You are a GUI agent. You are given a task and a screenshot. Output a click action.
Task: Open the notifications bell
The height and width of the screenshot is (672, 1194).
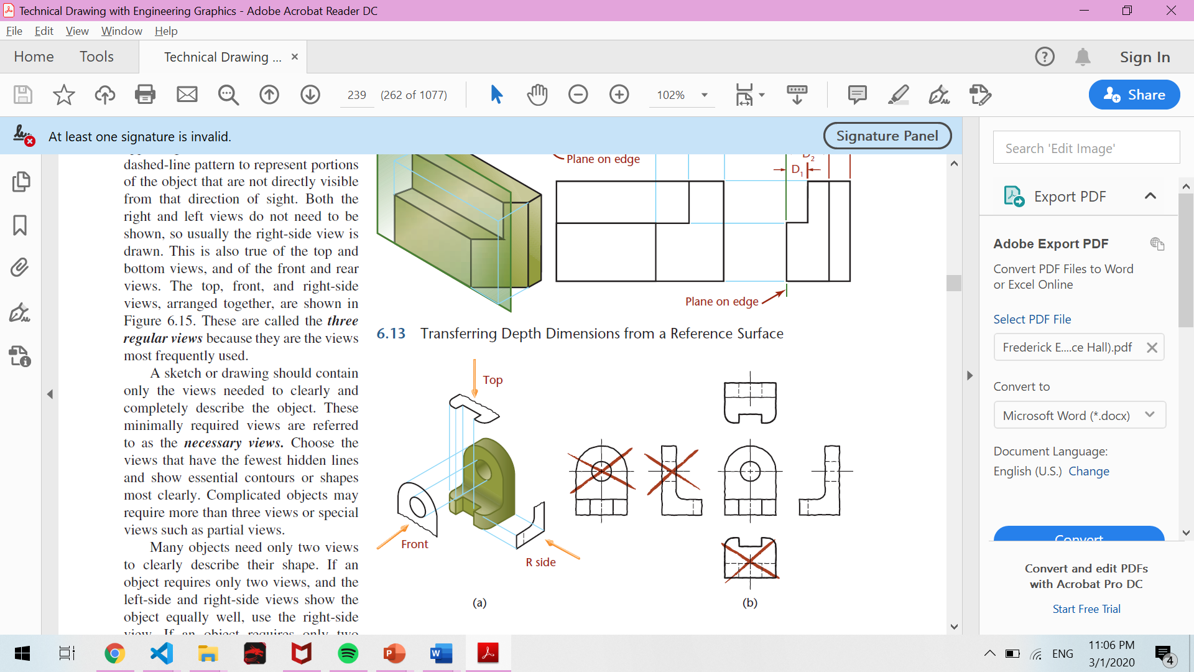[x=1083, y=57]
